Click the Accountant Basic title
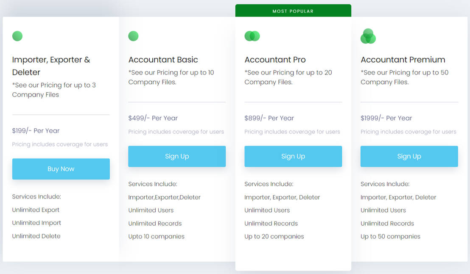Screen dimensions: 470x274 click(x=163, y=60)
